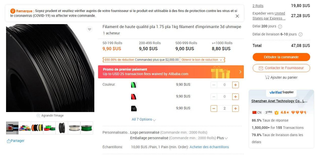Decrease black filament quantity with minus
The width and height of the screenshot is (319, 156).
tap(214, 109)
